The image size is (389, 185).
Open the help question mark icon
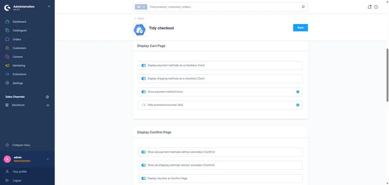pyautogui.click(x=376, y=7)
